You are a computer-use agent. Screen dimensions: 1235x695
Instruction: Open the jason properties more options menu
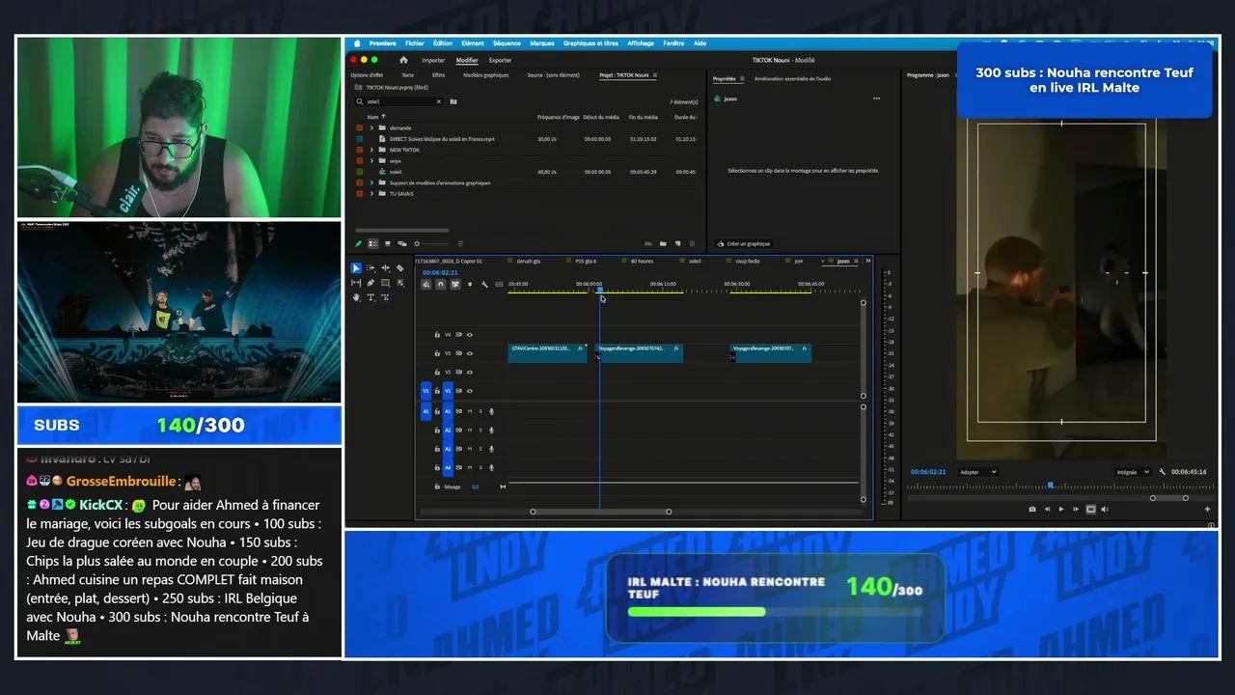(876, 98)
